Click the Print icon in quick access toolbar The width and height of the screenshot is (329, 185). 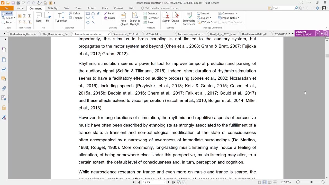click(x=18, y=3)
